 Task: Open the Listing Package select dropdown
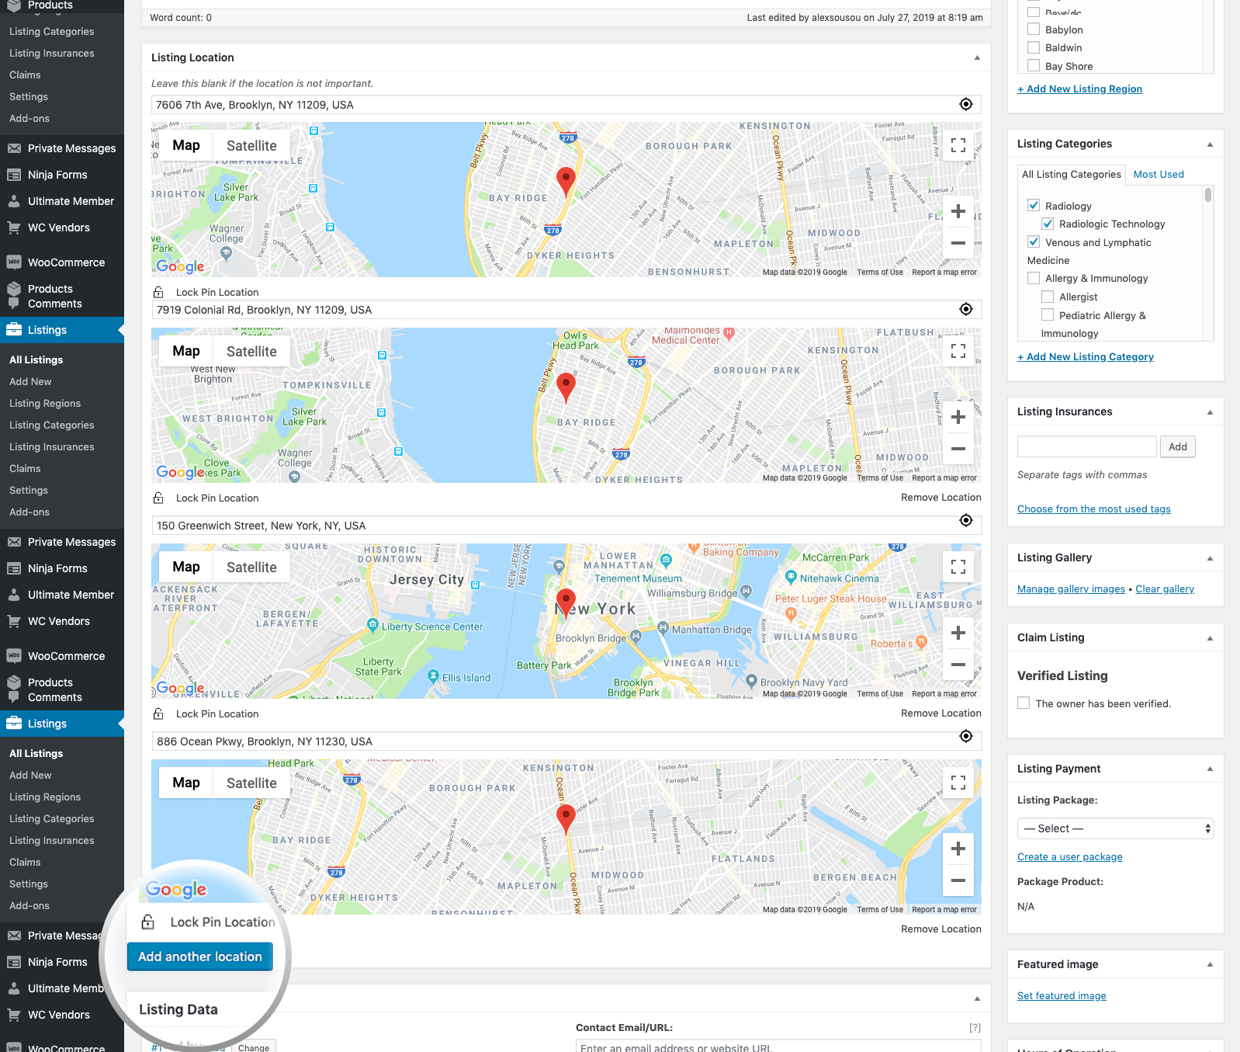click(x=1114, y=828)
